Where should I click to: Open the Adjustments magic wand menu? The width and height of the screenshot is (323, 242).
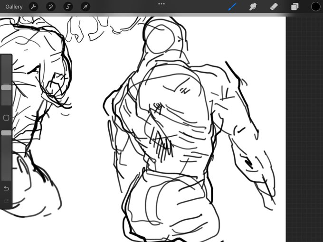(51, 7)
